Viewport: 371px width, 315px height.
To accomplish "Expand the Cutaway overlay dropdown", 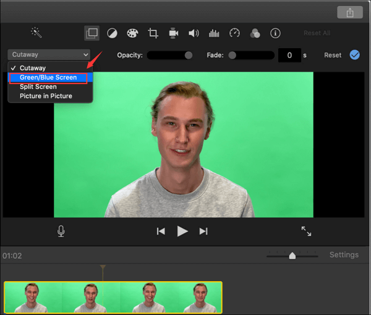I will coord(49,55).
